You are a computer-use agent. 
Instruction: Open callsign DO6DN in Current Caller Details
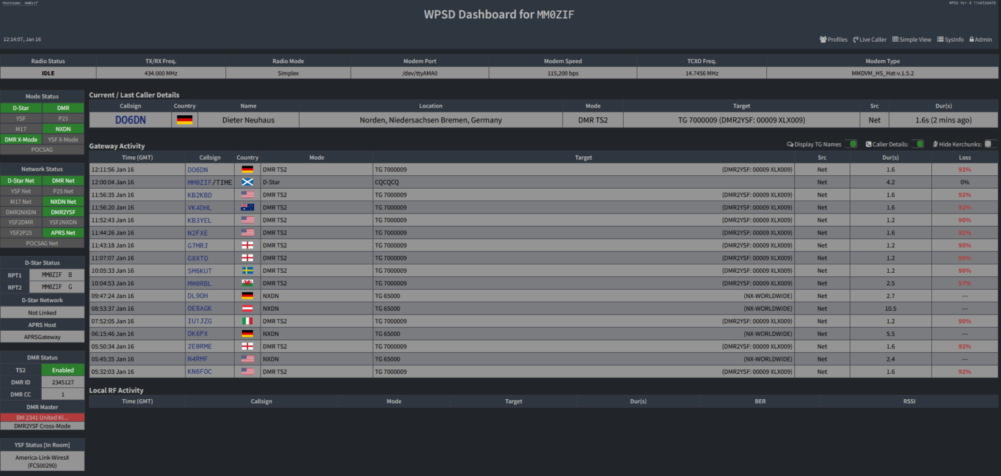tap(130, 120)
